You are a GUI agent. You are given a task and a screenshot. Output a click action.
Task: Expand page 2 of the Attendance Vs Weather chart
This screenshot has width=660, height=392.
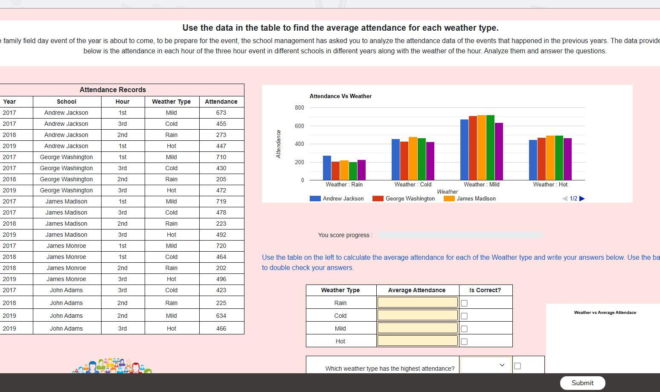coord(582,198)
